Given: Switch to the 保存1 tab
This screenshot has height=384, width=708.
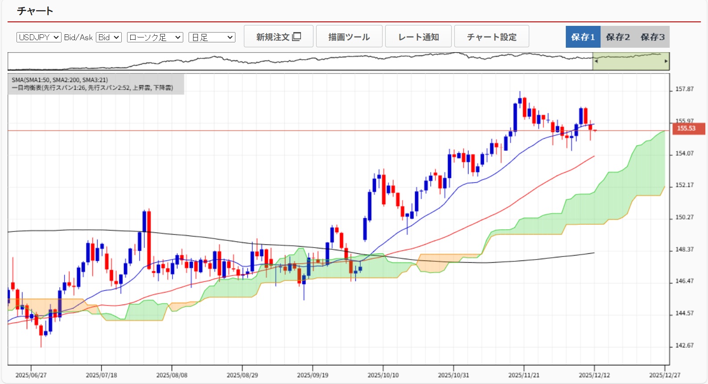Looking at the screenshot, I should click(x=583, y=37).
